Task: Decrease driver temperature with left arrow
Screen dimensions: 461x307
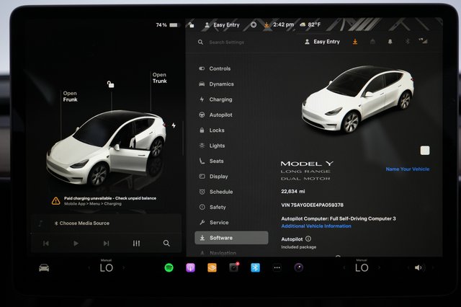Action: (x=89, y=268)
